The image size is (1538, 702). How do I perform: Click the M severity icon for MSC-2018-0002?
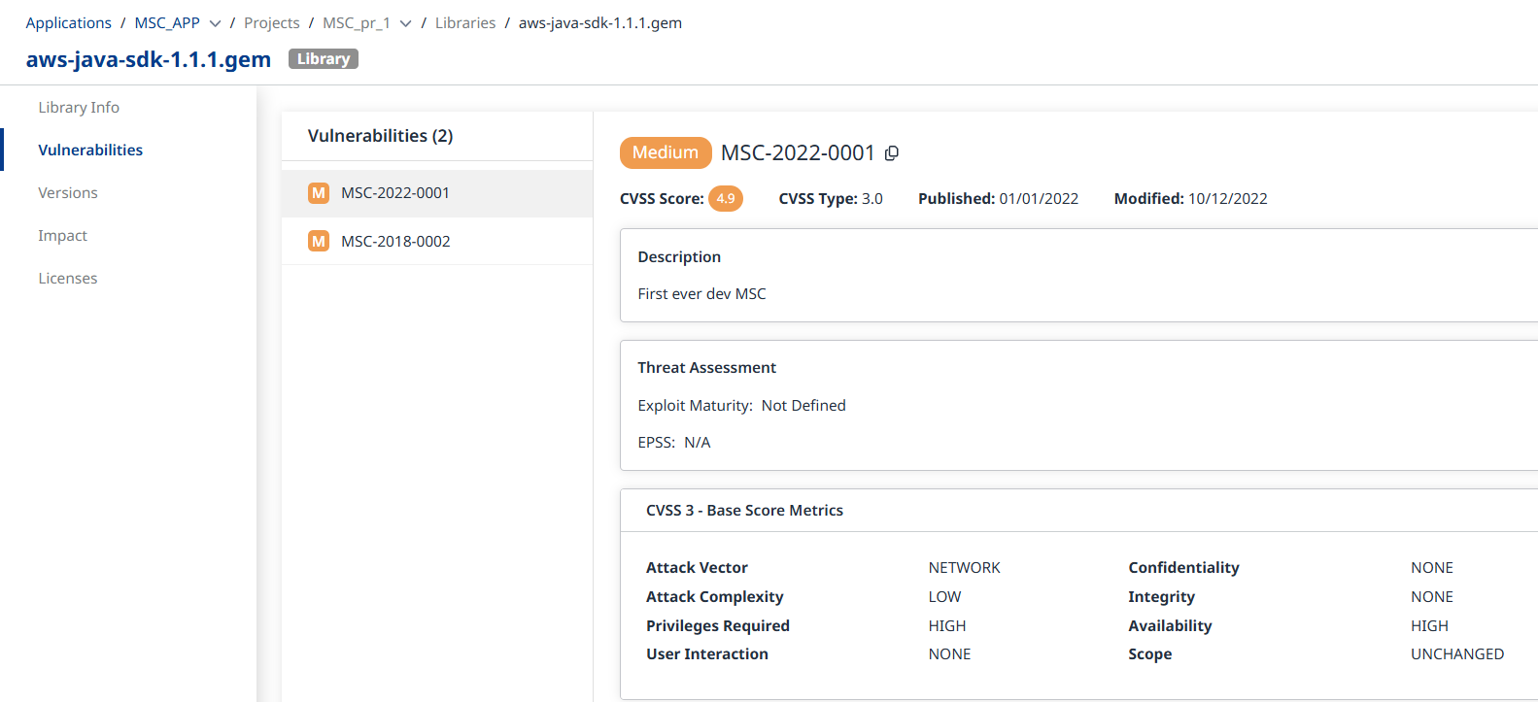(x=319, y=242)
